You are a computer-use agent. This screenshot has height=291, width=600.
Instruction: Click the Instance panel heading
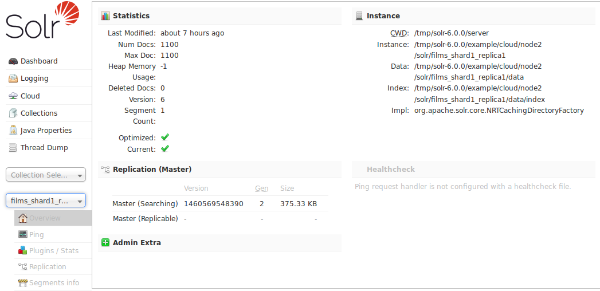point(383,16)
